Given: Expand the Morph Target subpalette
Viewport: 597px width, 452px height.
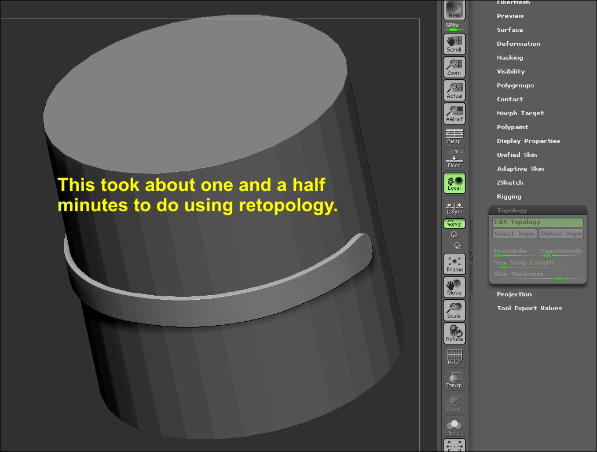Looking at the screenshot, I should point(520,113).
